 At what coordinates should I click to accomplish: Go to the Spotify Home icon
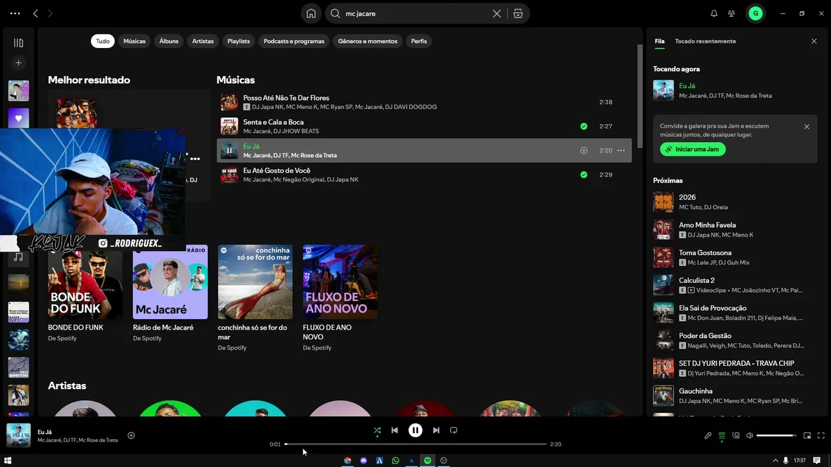[x=311, y=14]
